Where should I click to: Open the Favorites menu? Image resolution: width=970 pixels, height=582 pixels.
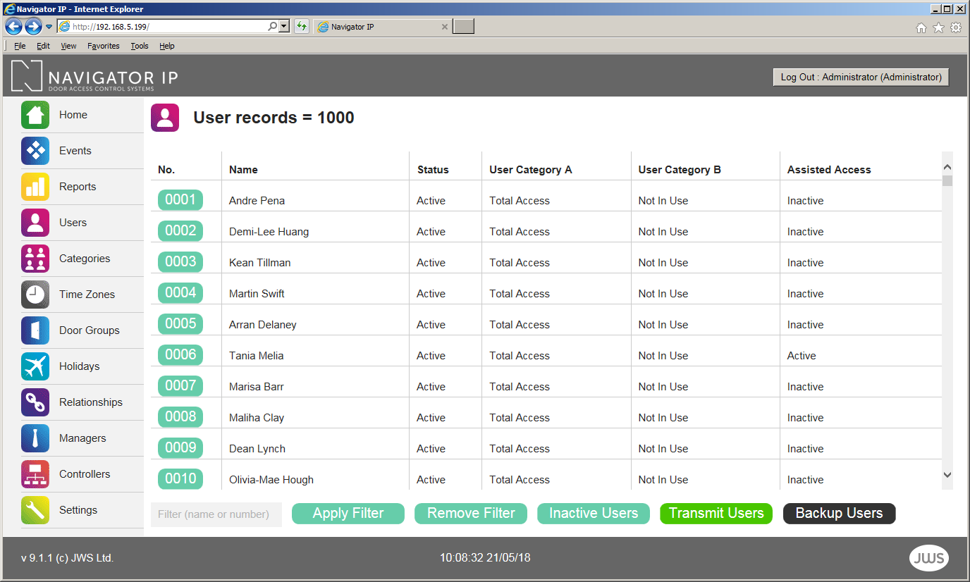(x=104, y=46)
